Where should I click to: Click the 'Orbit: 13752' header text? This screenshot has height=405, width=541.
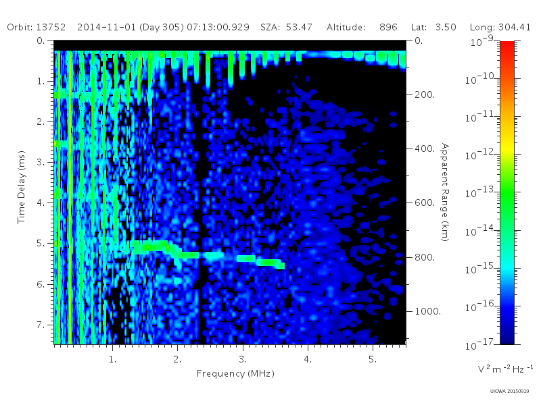[37, 27]
